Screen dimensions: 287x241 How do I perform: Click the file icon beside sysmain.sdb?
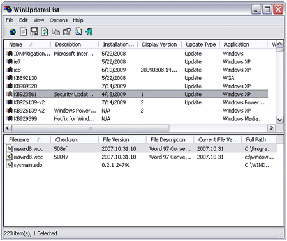(10, 165)
